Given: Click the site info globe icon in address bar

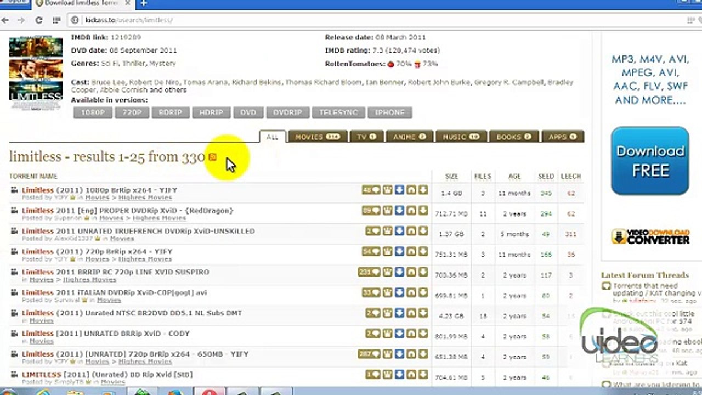Looking at the screenshot, I should pyautogui.click(x=76, y=20).
